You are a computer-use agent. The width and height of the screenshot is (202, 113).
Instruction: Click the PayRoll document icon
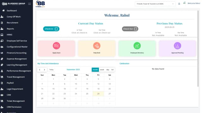point(2,83)
